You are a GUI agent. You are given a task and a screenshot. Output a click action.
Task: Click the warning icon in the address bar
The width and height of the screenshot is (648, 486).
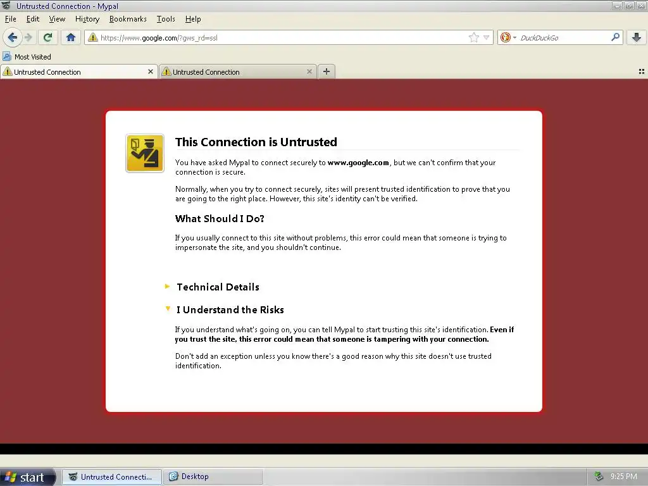click(x=93, y=37)
